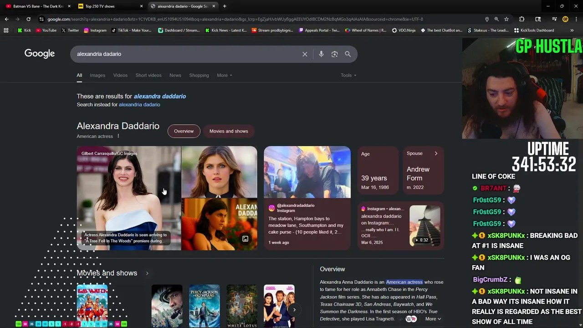Select the Short videos tab
583x328 pixels.
tap(148, 75)
